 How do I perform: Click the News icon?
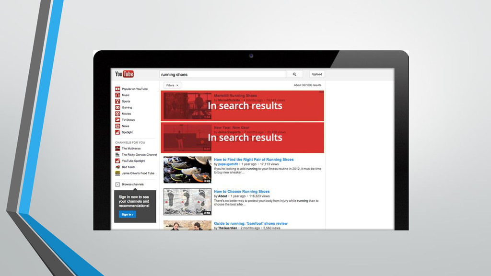click(117, 126)
